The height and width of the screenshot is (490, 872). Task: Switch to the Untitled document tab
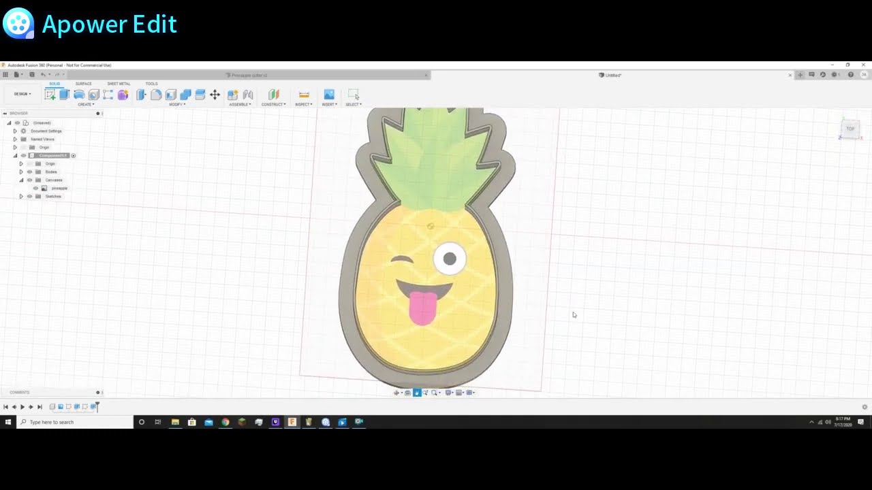[x=612, y=75]
